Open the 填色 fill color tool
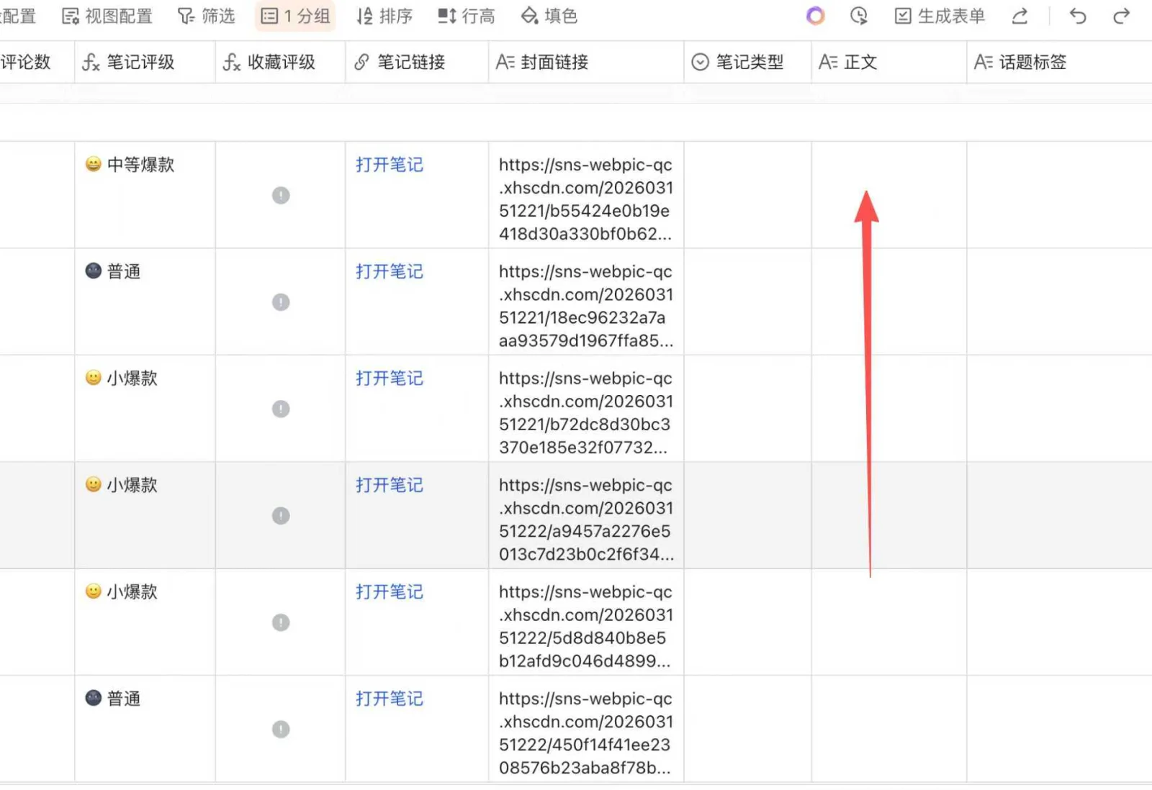The height and width of the screenshot is (790, 1152). 549,16
